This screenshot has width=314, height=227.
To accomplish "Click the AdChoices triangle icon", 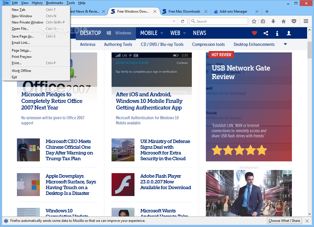I will tap(285, 172).
